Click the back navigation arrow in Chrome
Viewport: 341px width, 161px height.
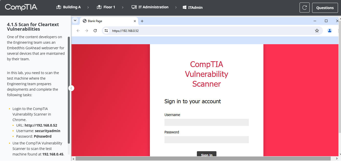(x=78, y=30)
